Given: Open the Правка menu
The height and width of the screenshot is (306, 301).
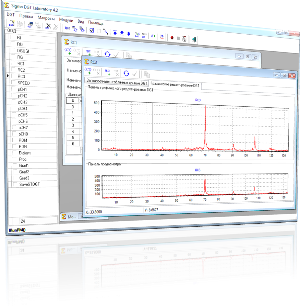Looking at the screenshot, I should (x=26, y=16).
